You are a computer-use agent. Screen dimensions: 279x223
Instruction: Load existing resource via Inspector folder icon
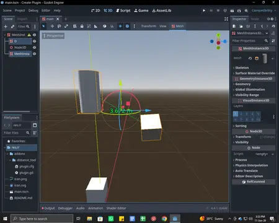(241, 26)
